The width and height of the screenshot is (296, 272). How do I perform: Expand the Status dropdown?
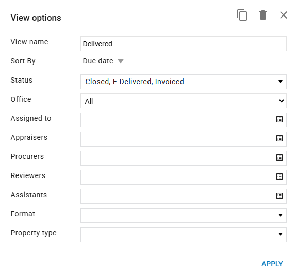(184, 82)
